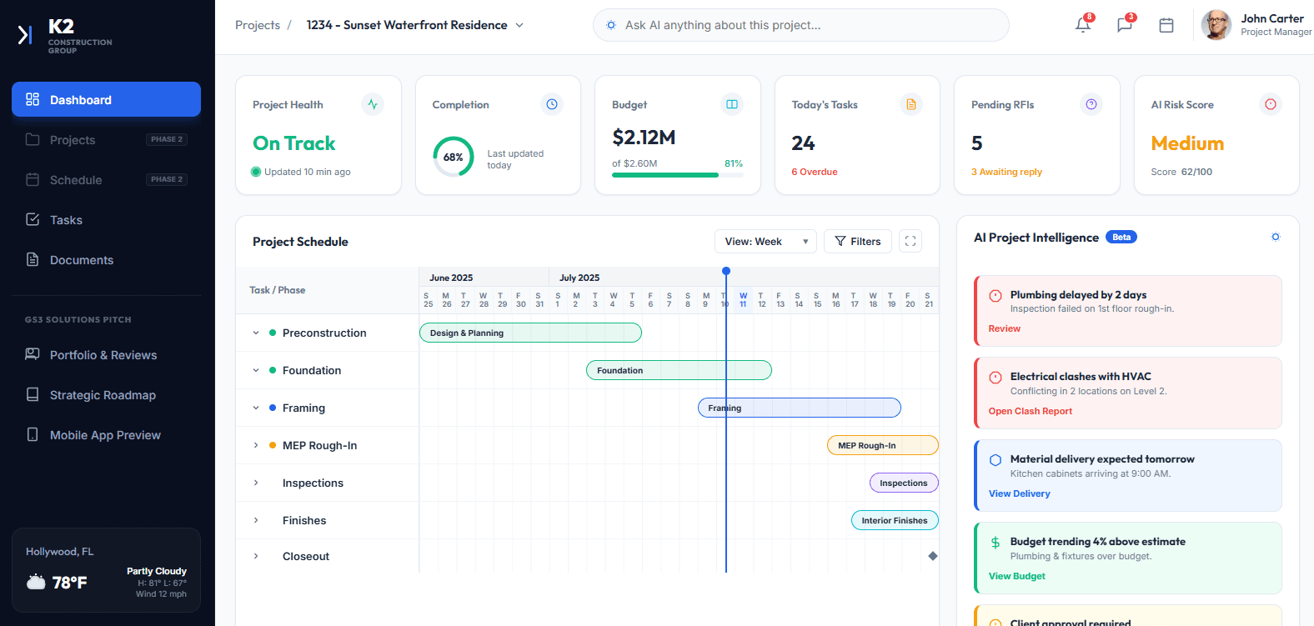Collapse the Preconstruction phase row
The width and height of the screenshot is (1314, 626).
coord(256,333)
